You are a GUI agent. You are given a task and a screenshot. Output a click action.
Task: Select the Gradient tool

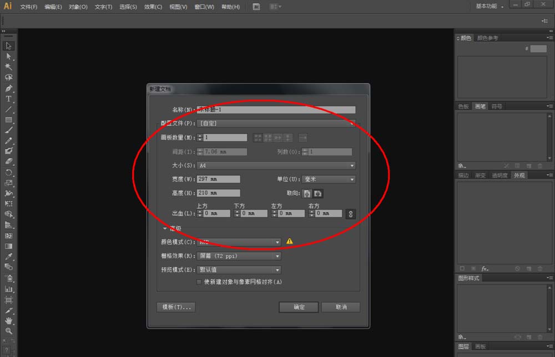point(8,246)
